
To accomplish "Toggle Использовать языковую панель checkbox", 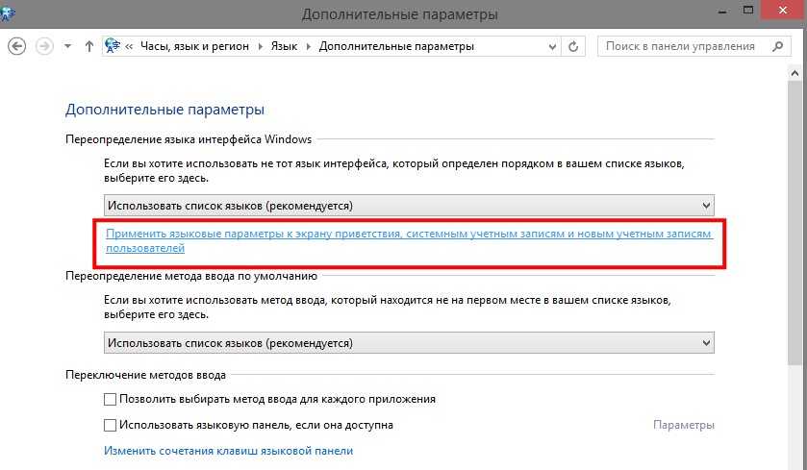I will coord(110,425).
